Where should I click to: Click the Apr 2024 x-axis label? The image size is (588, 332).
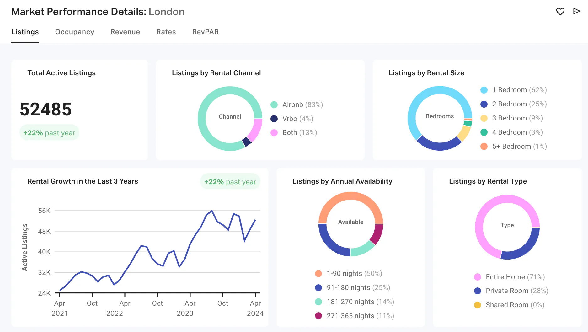255,308
